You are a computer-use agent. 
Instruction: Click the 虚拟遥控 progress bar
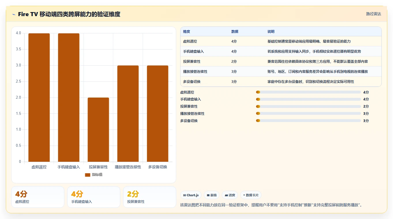[309, 92]
